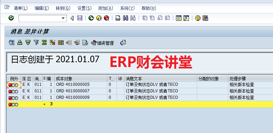This screenshot has width=273, height=133.
Task: Click the green Back arrow icon
Action: (91, 18)
